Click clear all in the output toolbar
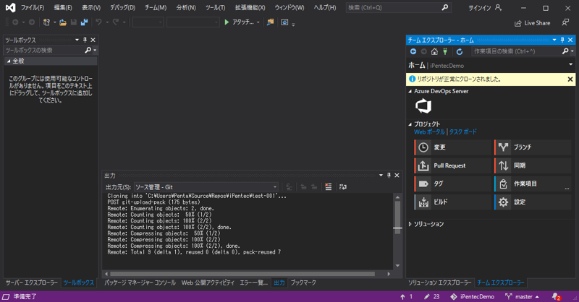This screenshot has height=302, width=579. pyautogui.click(x=329, y=187)
